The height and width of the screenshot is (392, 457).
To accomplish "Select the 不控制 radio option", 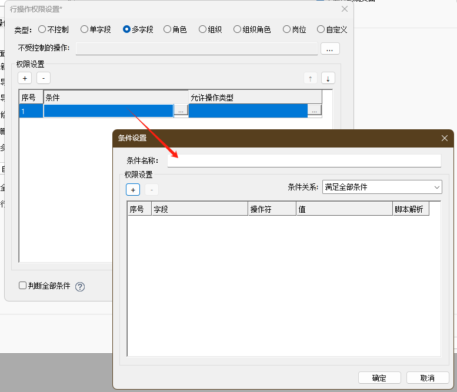I will tap(42, 29).
